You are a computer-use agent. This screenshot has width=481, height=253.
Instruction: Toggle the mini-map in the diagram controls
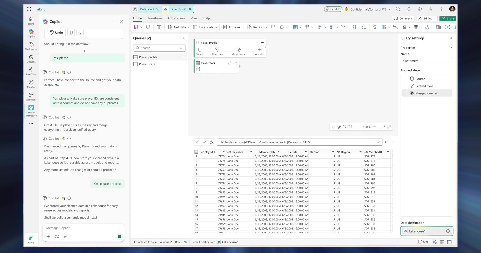click(x=350, y=127)
